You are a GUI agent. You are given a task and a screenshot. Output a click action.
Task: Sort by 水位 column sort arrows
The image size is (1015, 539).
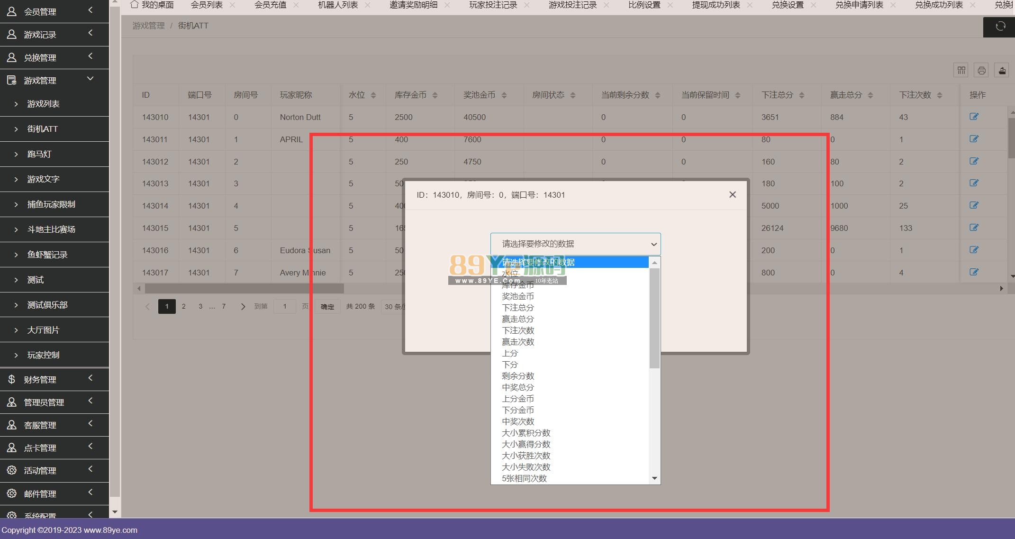(x=373, y=95)
